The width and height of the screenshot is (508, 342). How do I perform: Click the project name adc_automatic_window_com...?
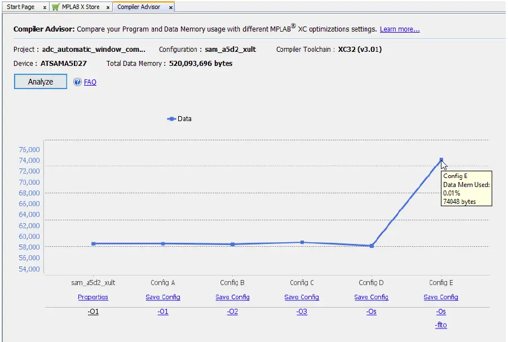(94, 50)
